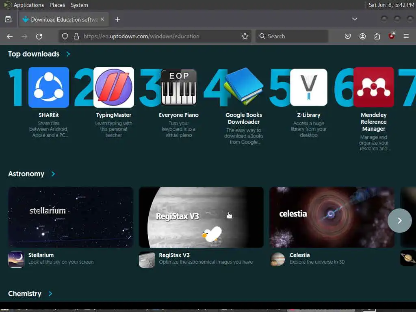
Task: Click the Chemistry heading link
Action: point(25,294)
